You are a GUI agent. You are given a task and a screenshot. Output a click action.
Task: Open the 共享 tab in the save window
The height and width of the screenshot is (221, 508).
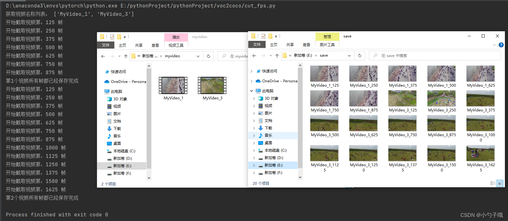tap(290, 45)
